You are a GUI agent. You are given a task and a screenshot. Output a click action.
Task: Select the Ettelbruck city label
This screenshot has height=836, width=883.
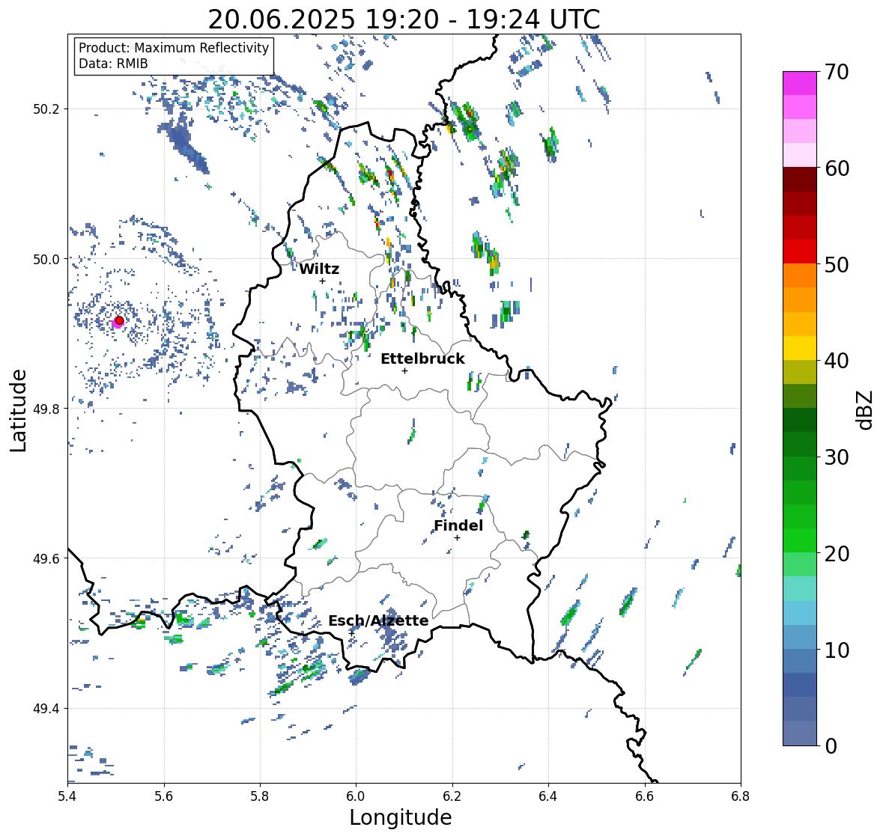pos(422,359)
